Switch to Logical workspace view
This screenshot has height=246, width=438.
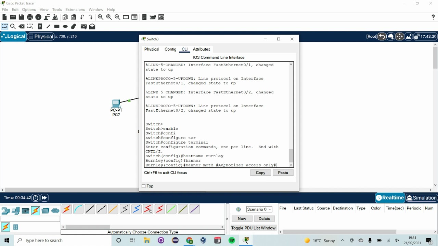coord(13,37)
